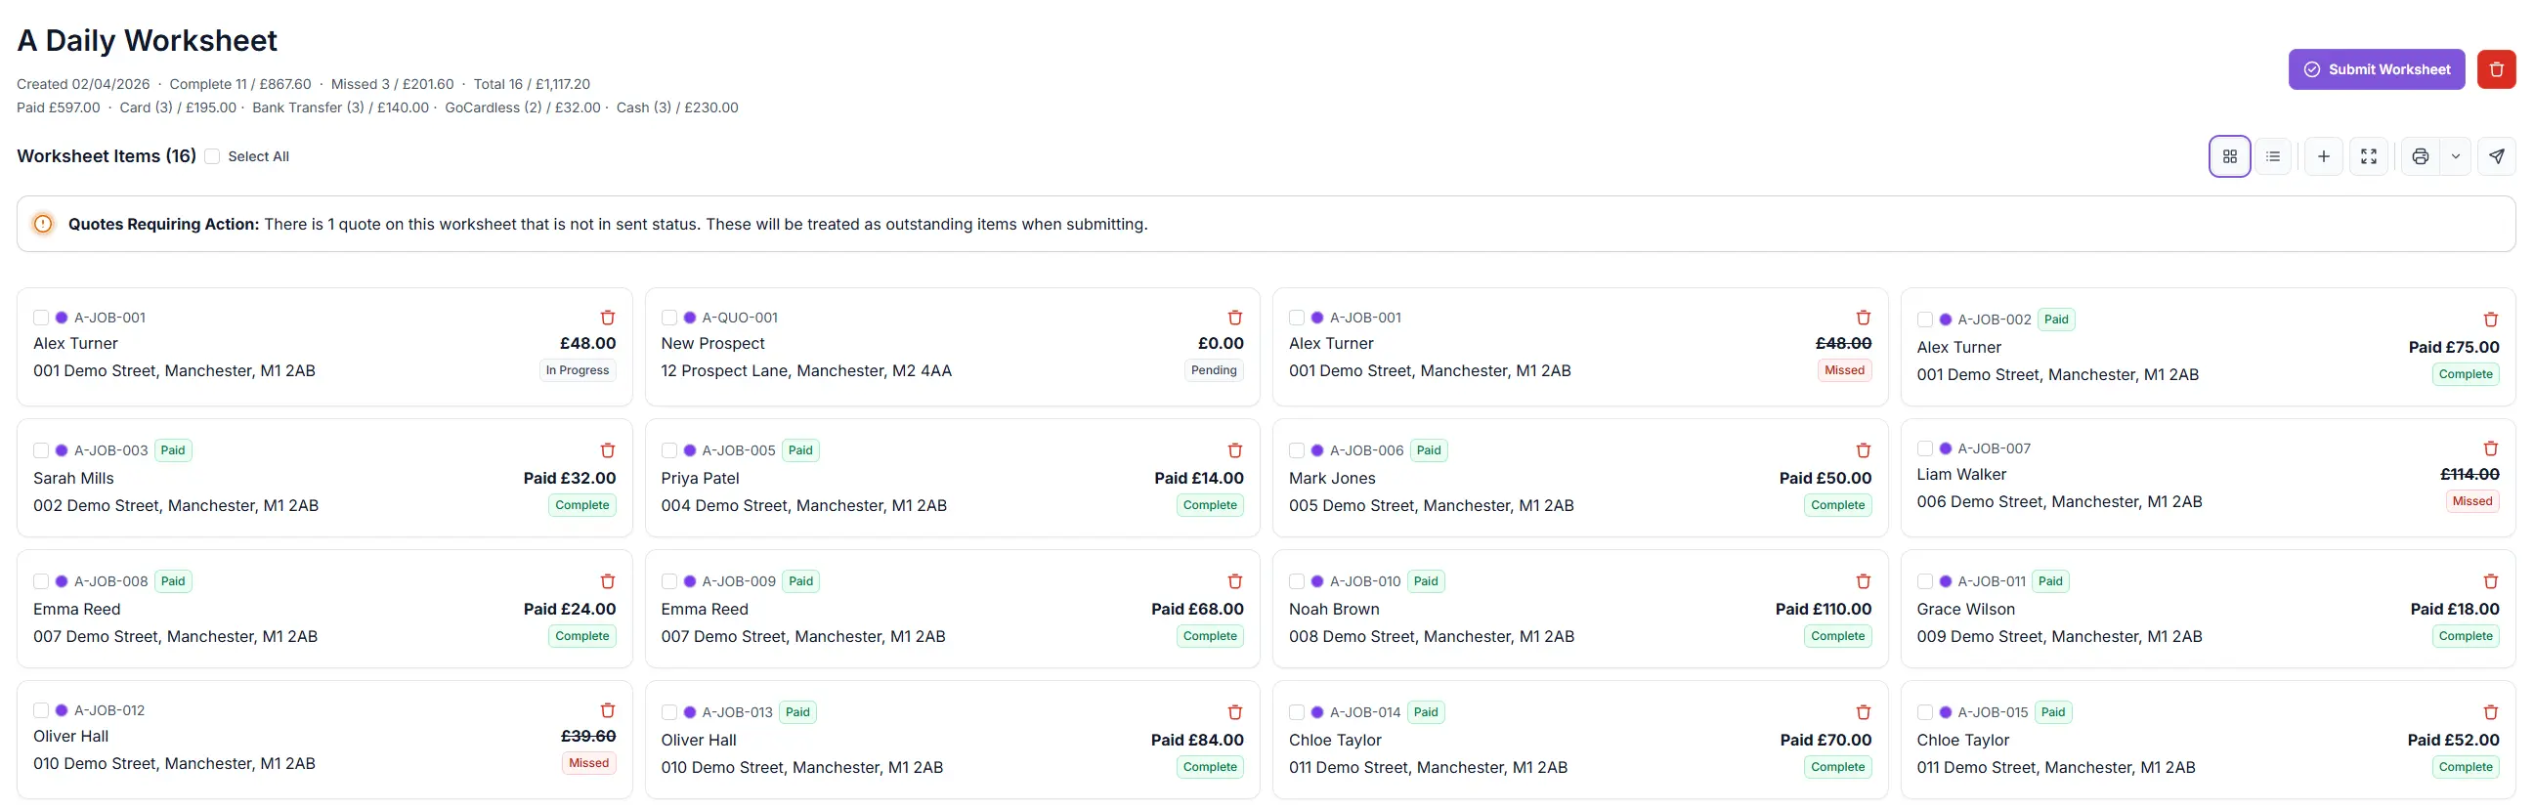Click the Submit Worksheet button
The image size is (2534, 810).
tap(2376, 68)
